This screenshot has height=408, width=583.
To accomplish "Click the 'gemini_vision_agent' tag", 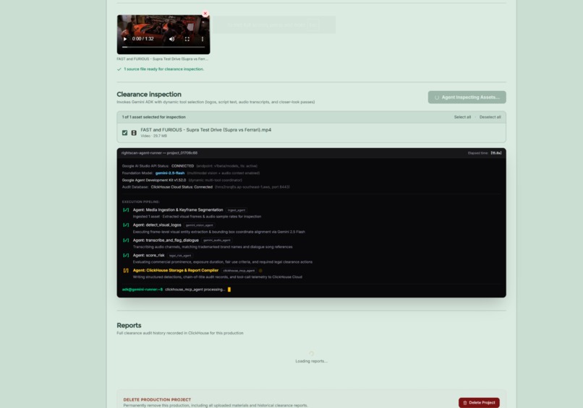I will [200, 225].
